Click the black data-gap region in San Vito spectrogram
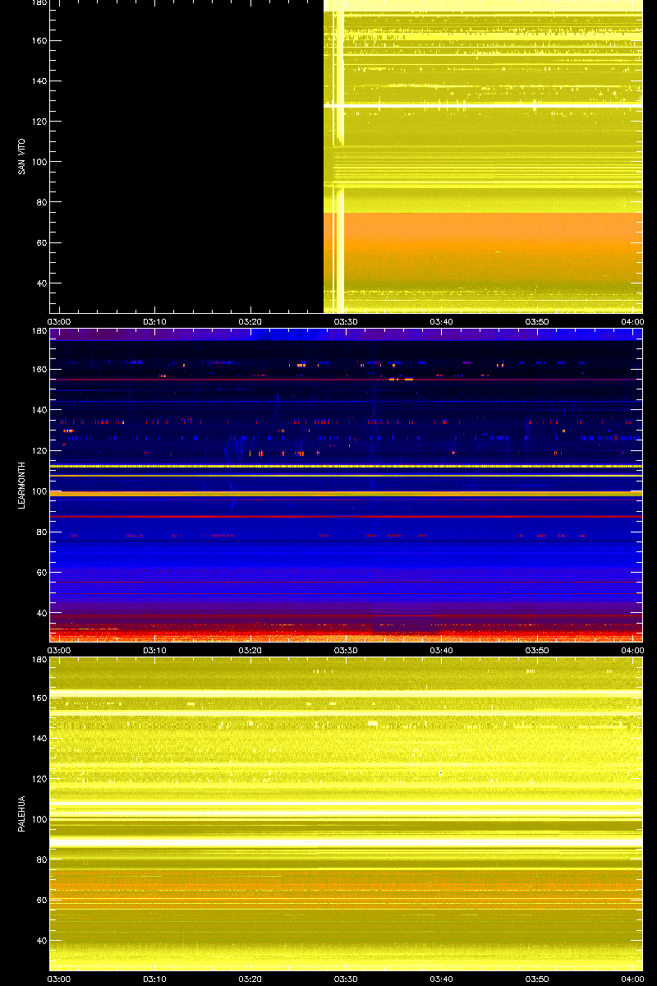The image size is (657, 986). tap(186, 156)
